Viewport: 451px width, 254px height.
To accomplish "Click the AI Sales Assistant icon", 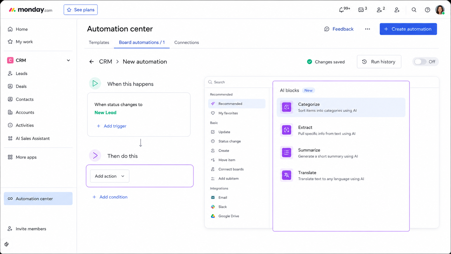I will click(x=10, y=138).
